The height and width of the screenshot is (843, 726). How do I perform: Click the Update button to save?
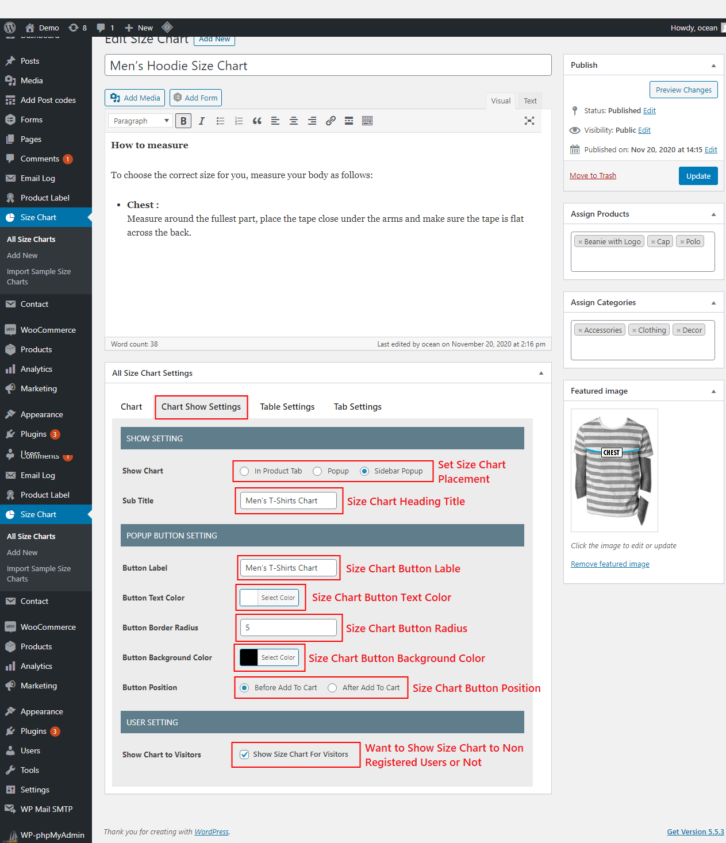[698, 176]
